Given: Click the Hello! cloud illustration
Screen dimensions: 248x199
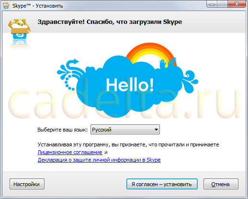Looking at the screenshot, I should [x=128, y=80].
